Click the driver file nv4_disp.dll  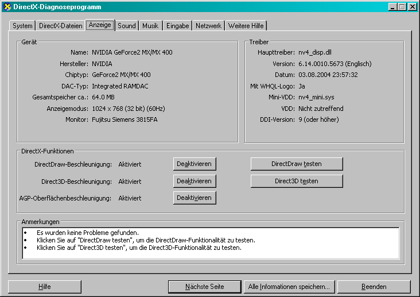click(x=315, y=52)
